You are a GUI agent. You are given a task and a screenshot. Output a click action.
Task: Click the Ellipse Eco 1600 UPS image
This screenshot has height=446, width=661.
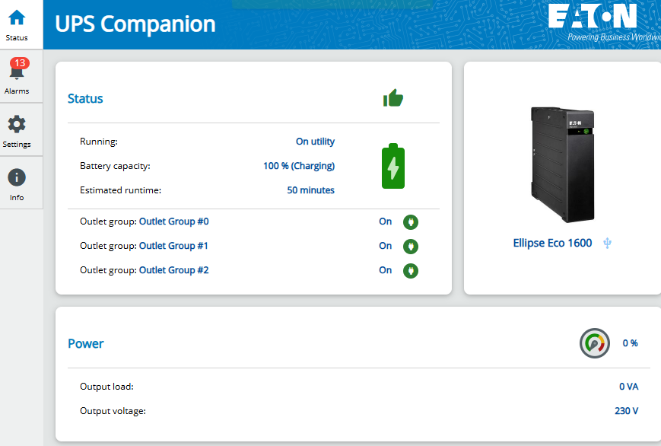(562, 164)
